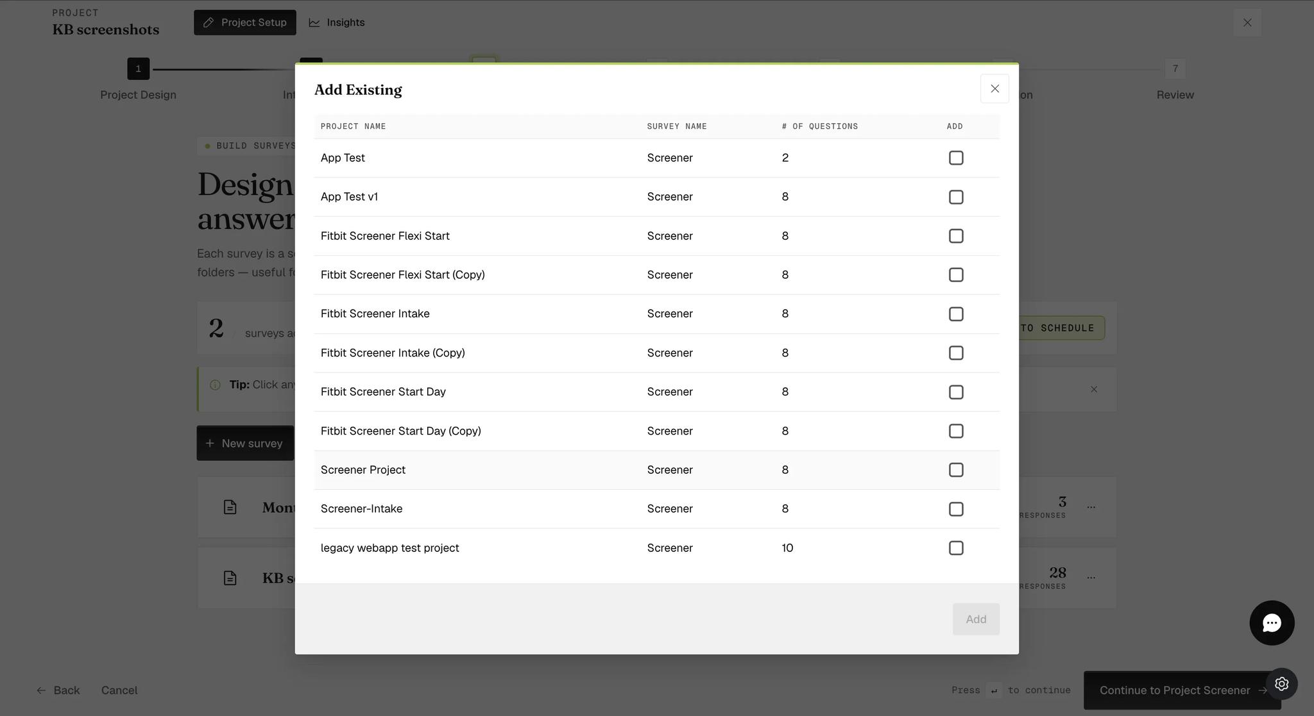Viewport: 1314px width, 716px height.
Task: Jump to step 7 Review
Action: 1175,69
